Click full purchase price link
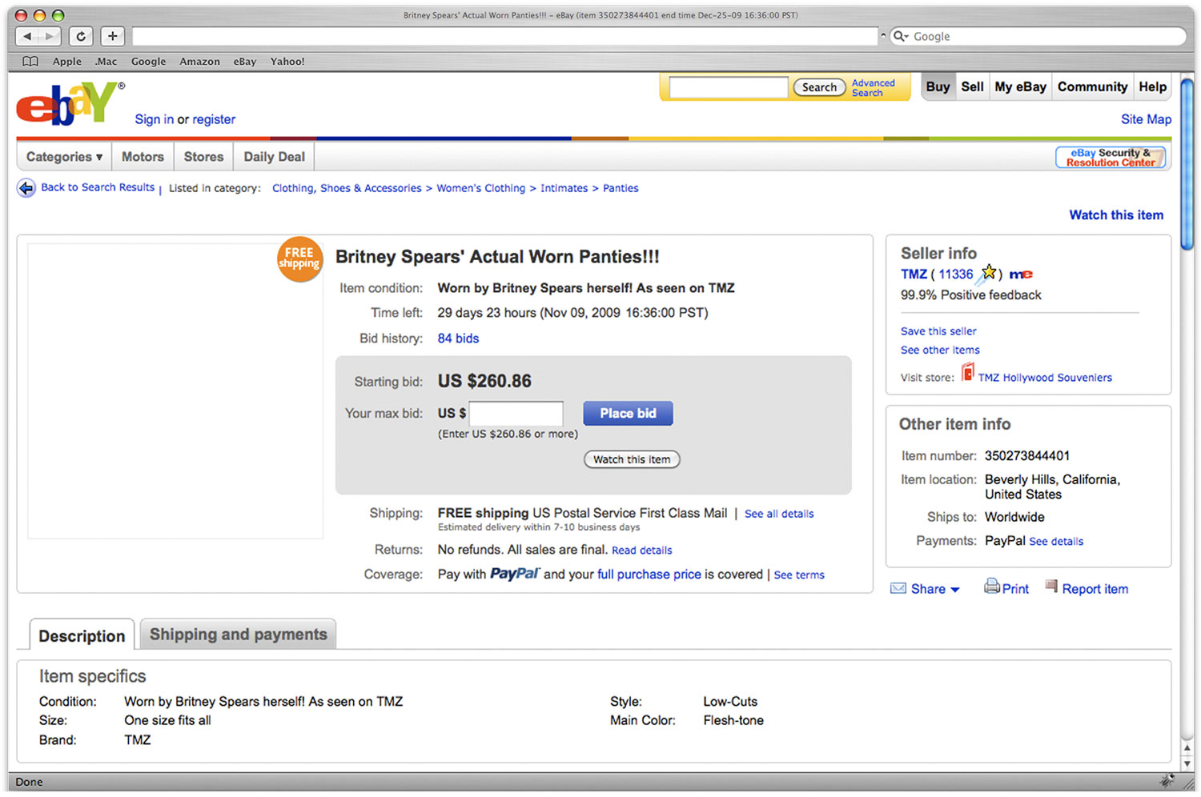Viewport: 1201px width, 797px height. click(649, 575)
